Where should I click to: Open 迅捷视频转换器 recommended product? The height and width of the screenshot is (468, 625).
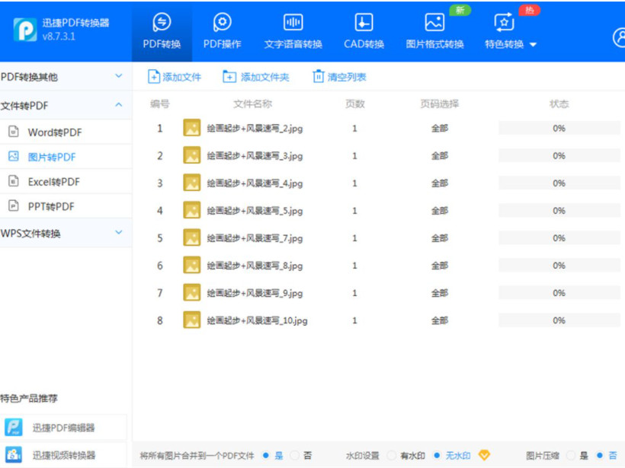click(x=64, y=455)
